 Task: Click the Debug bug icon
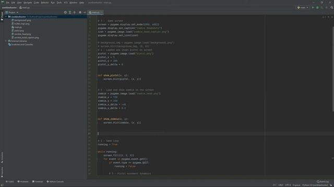click(317, 8)
